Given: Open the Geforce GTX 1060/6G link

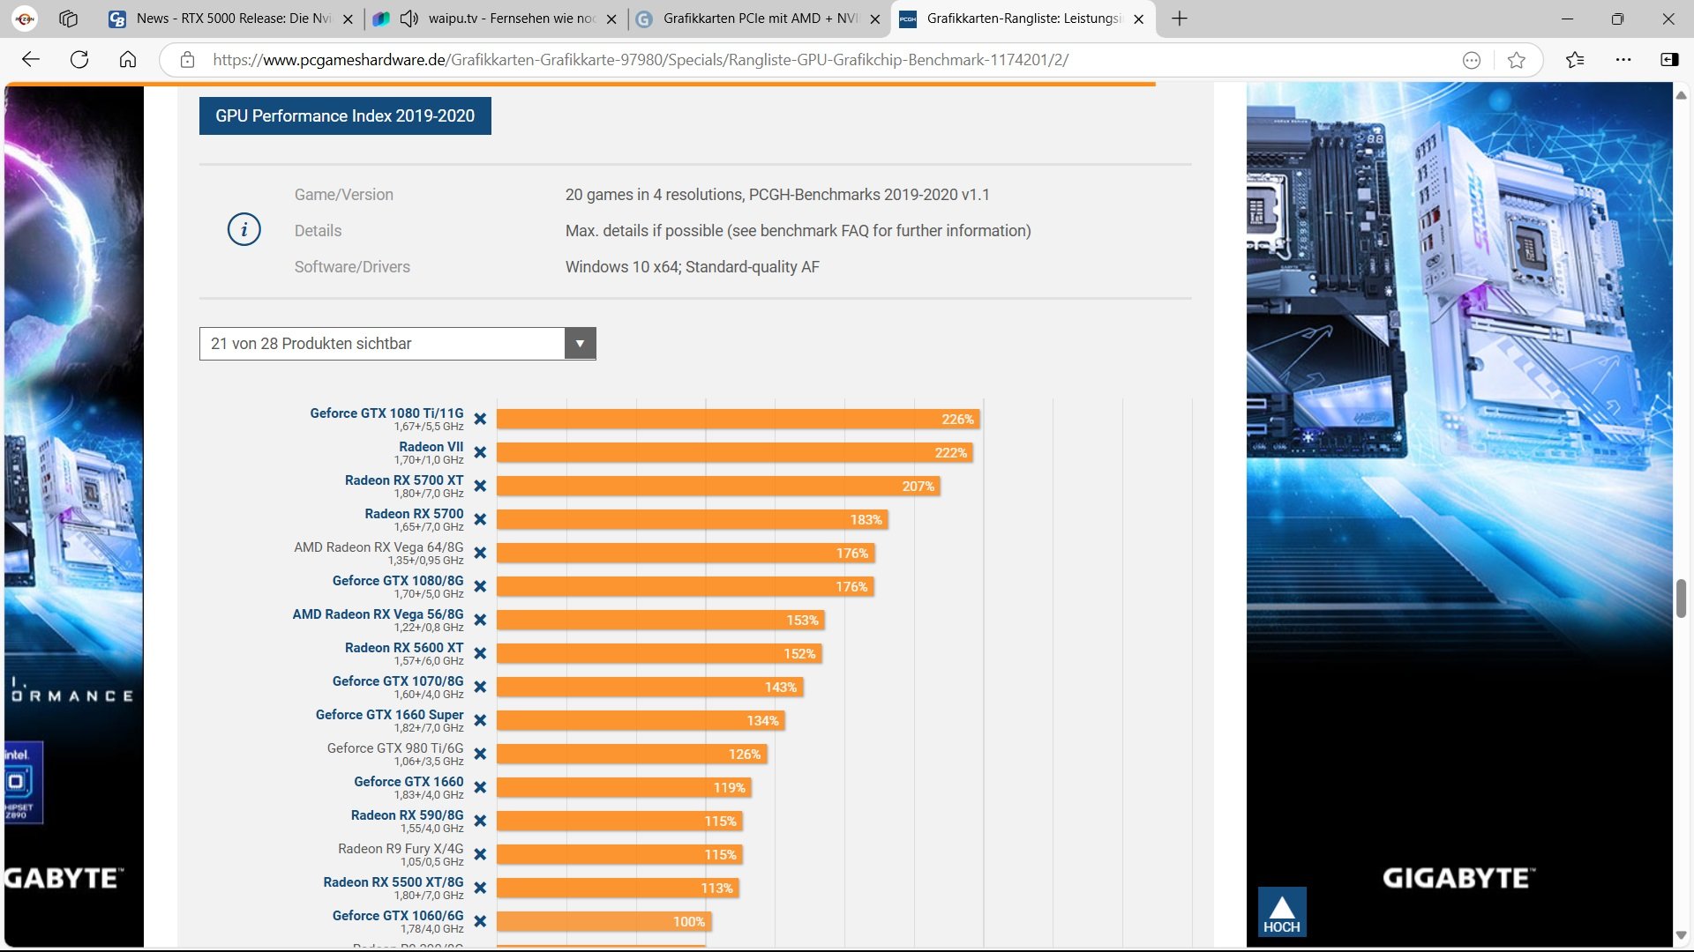Looking at the screenshot, I should [x=398, y=916].
